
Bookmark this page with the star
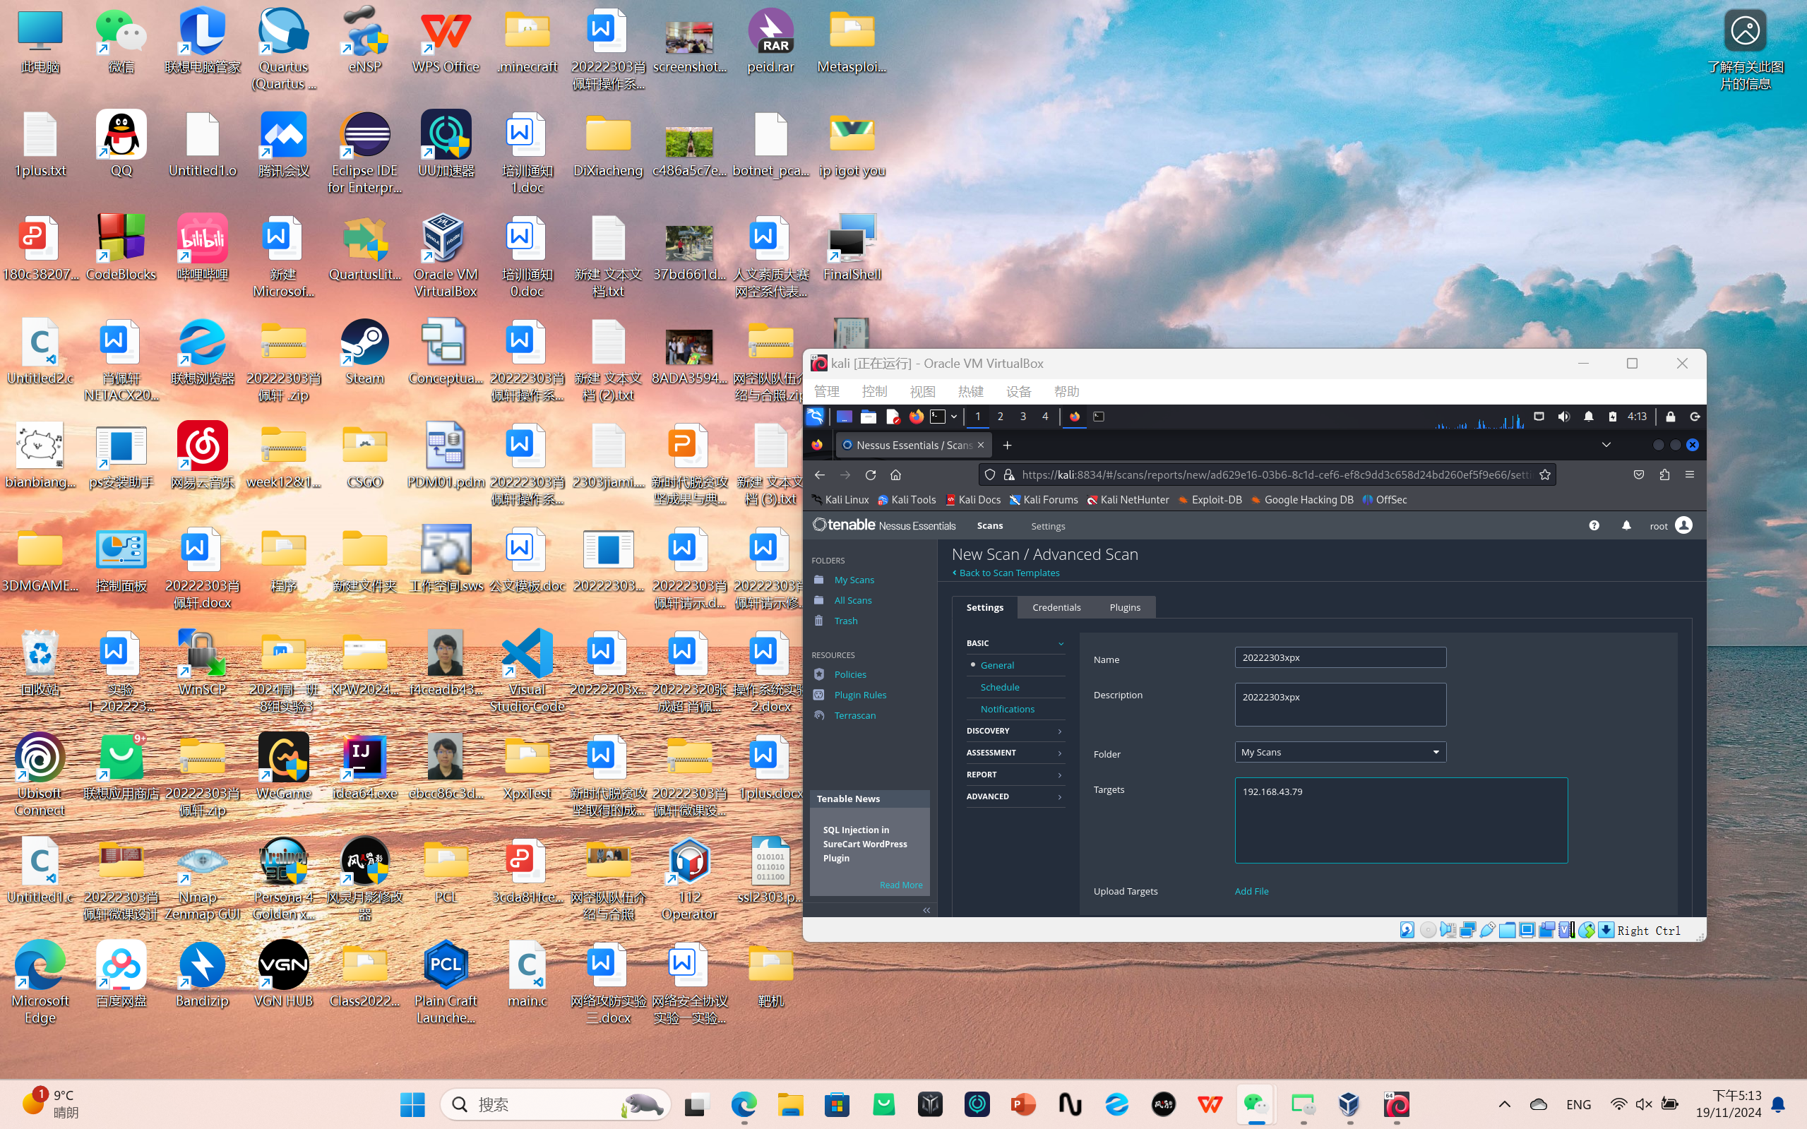1545,475
